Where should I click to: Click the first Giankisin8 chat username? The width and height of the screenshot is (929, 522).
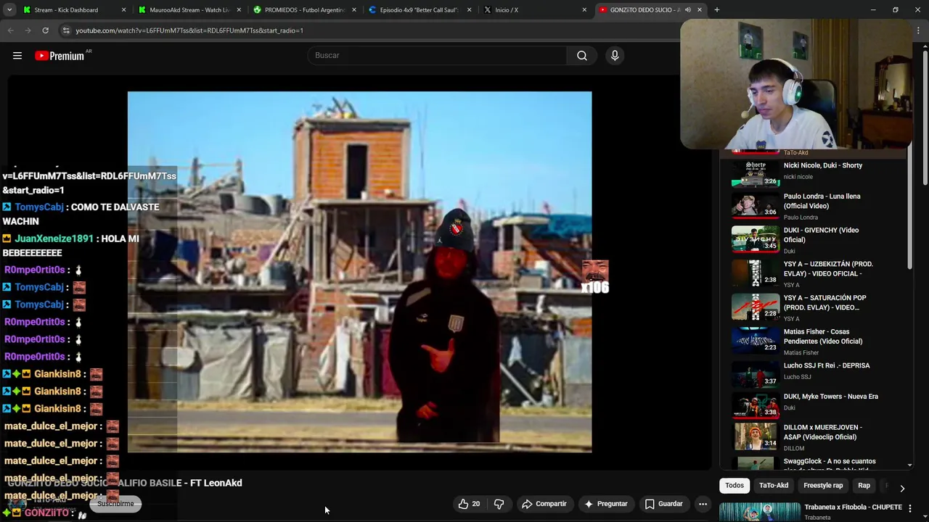57,374
